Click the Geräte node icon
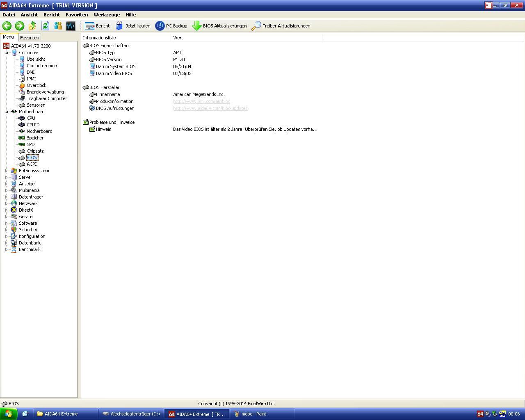525x420 pixels. point(14,217)
